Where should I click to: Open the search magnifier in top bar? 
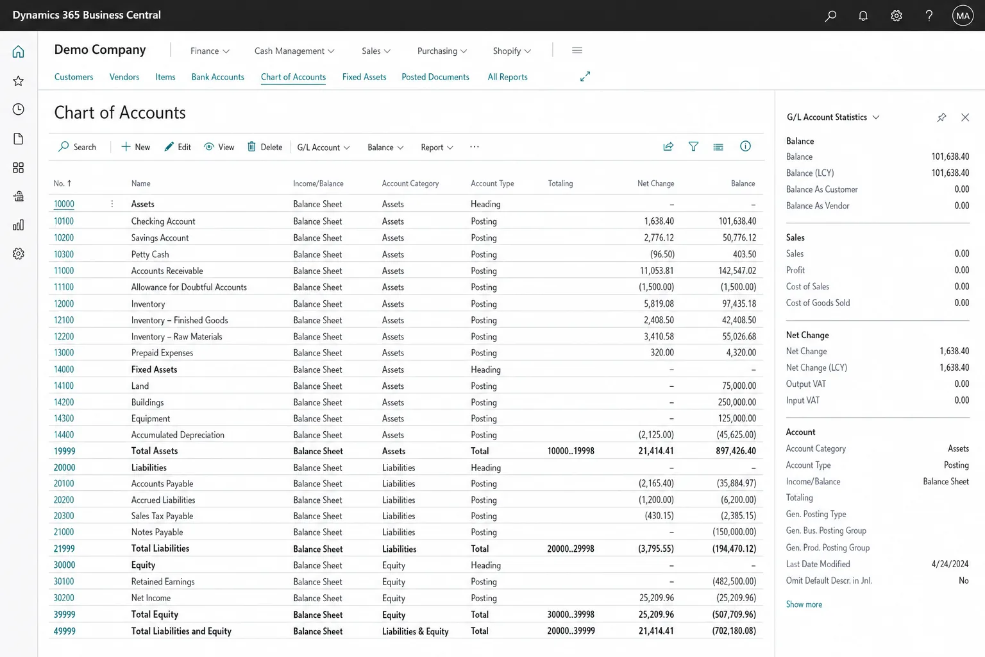[x=830, y=15]
